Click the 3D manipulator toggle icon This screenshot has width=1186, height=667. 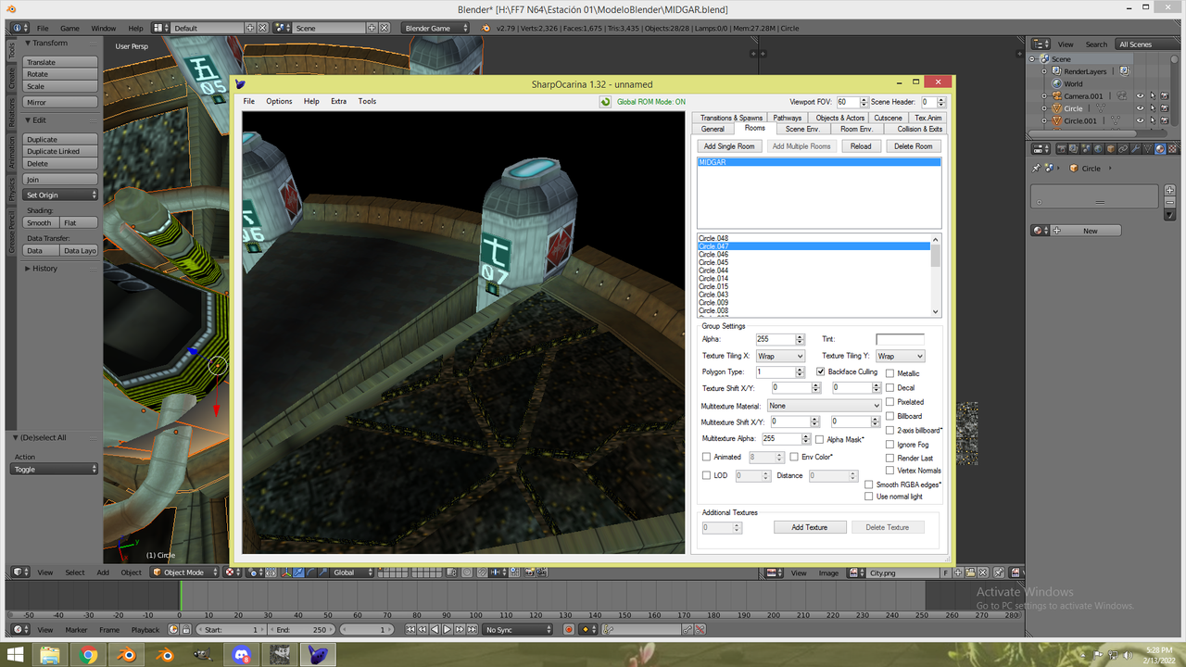tap(286, 573)
